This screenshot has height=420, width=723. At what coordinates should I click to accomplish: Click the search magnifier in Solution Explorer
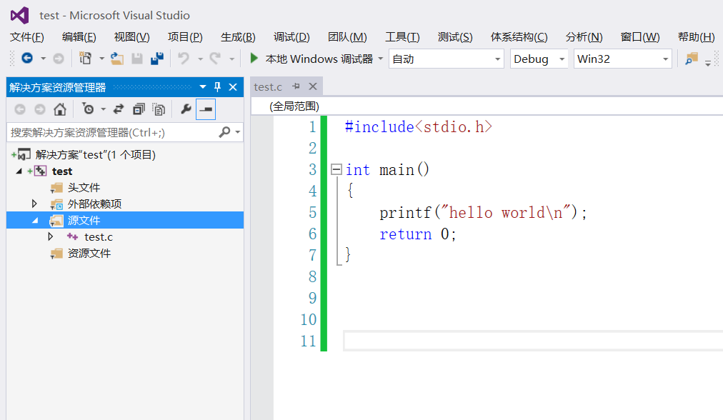[224, 132]
